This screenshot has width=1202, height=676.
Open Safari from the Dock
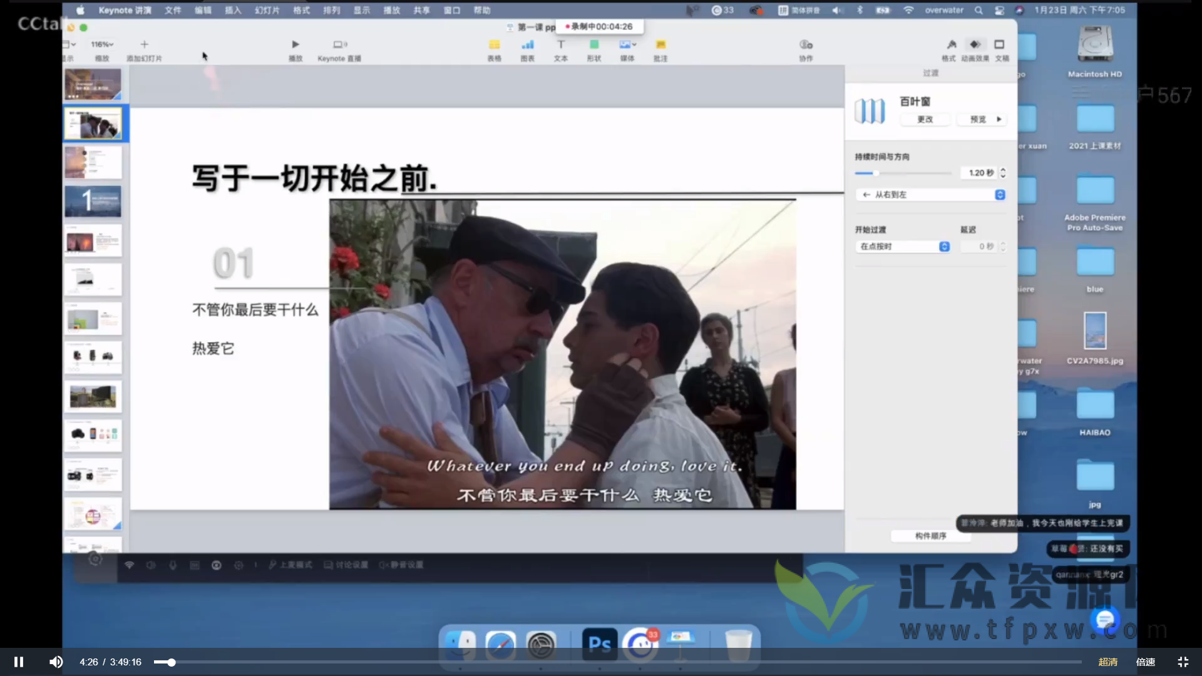501,645
